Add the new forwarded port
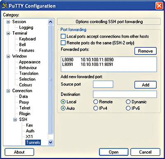 coord(146,85)
